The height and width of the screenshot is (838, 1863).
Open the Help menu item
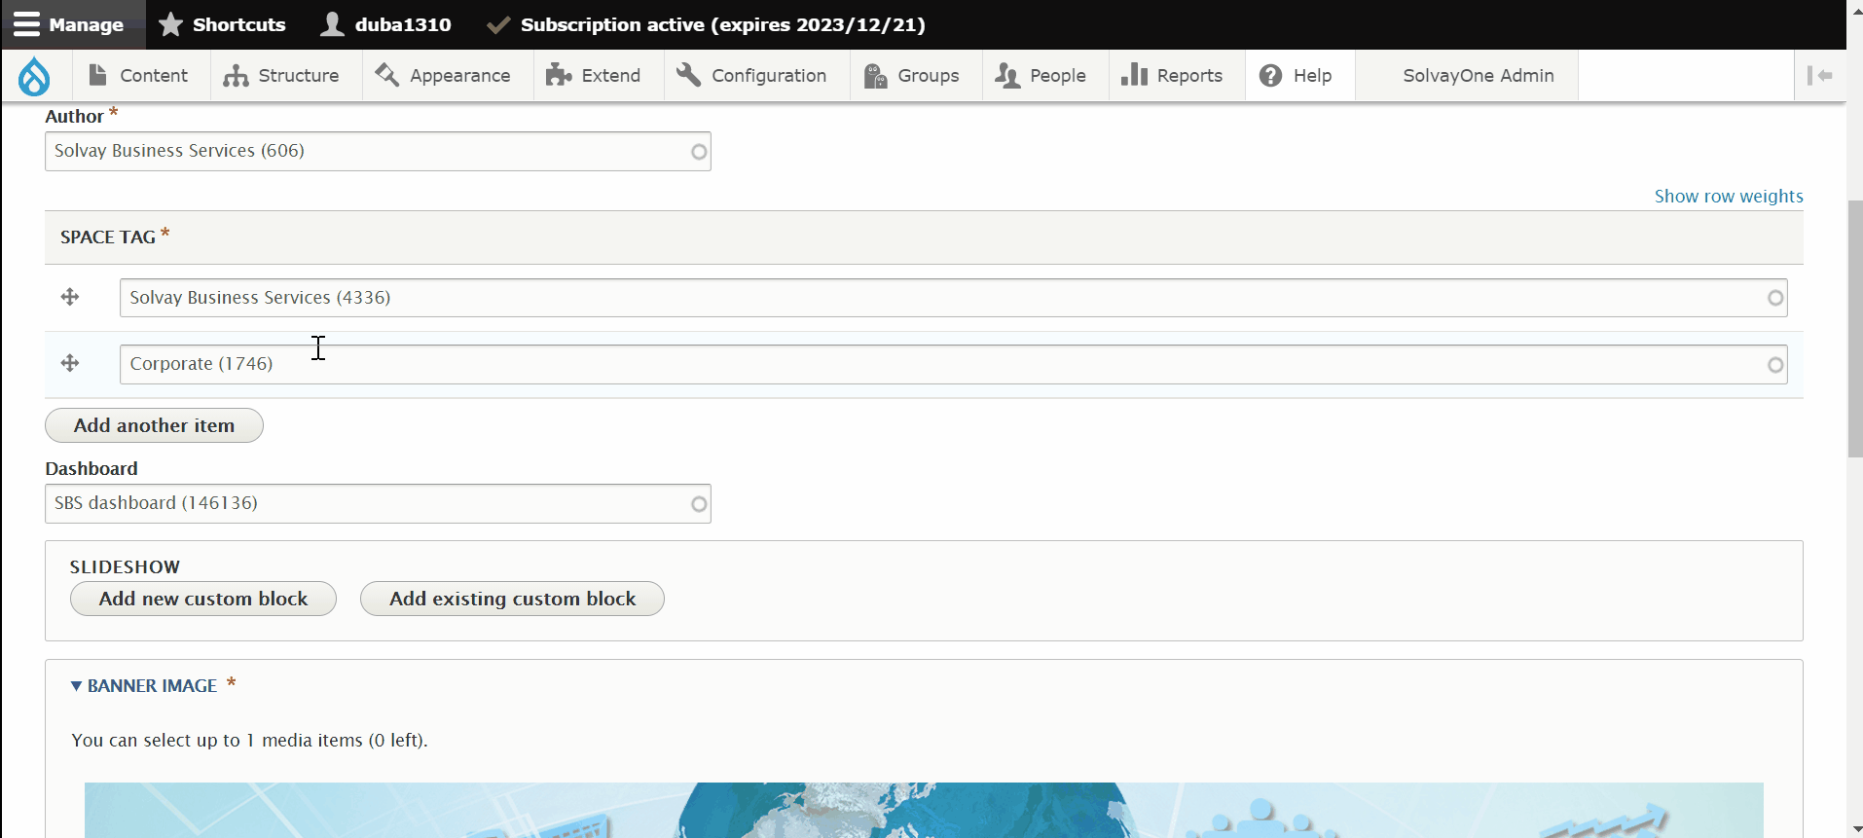click(1296, 76)
